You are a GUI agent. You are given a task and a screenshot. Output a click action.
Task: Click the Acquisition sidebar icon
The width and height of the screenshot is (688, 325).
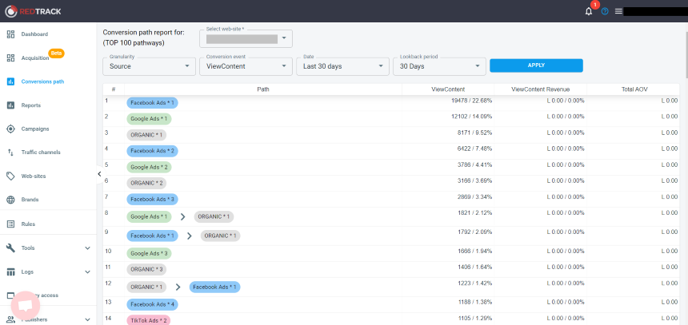[x=11, y=57]
